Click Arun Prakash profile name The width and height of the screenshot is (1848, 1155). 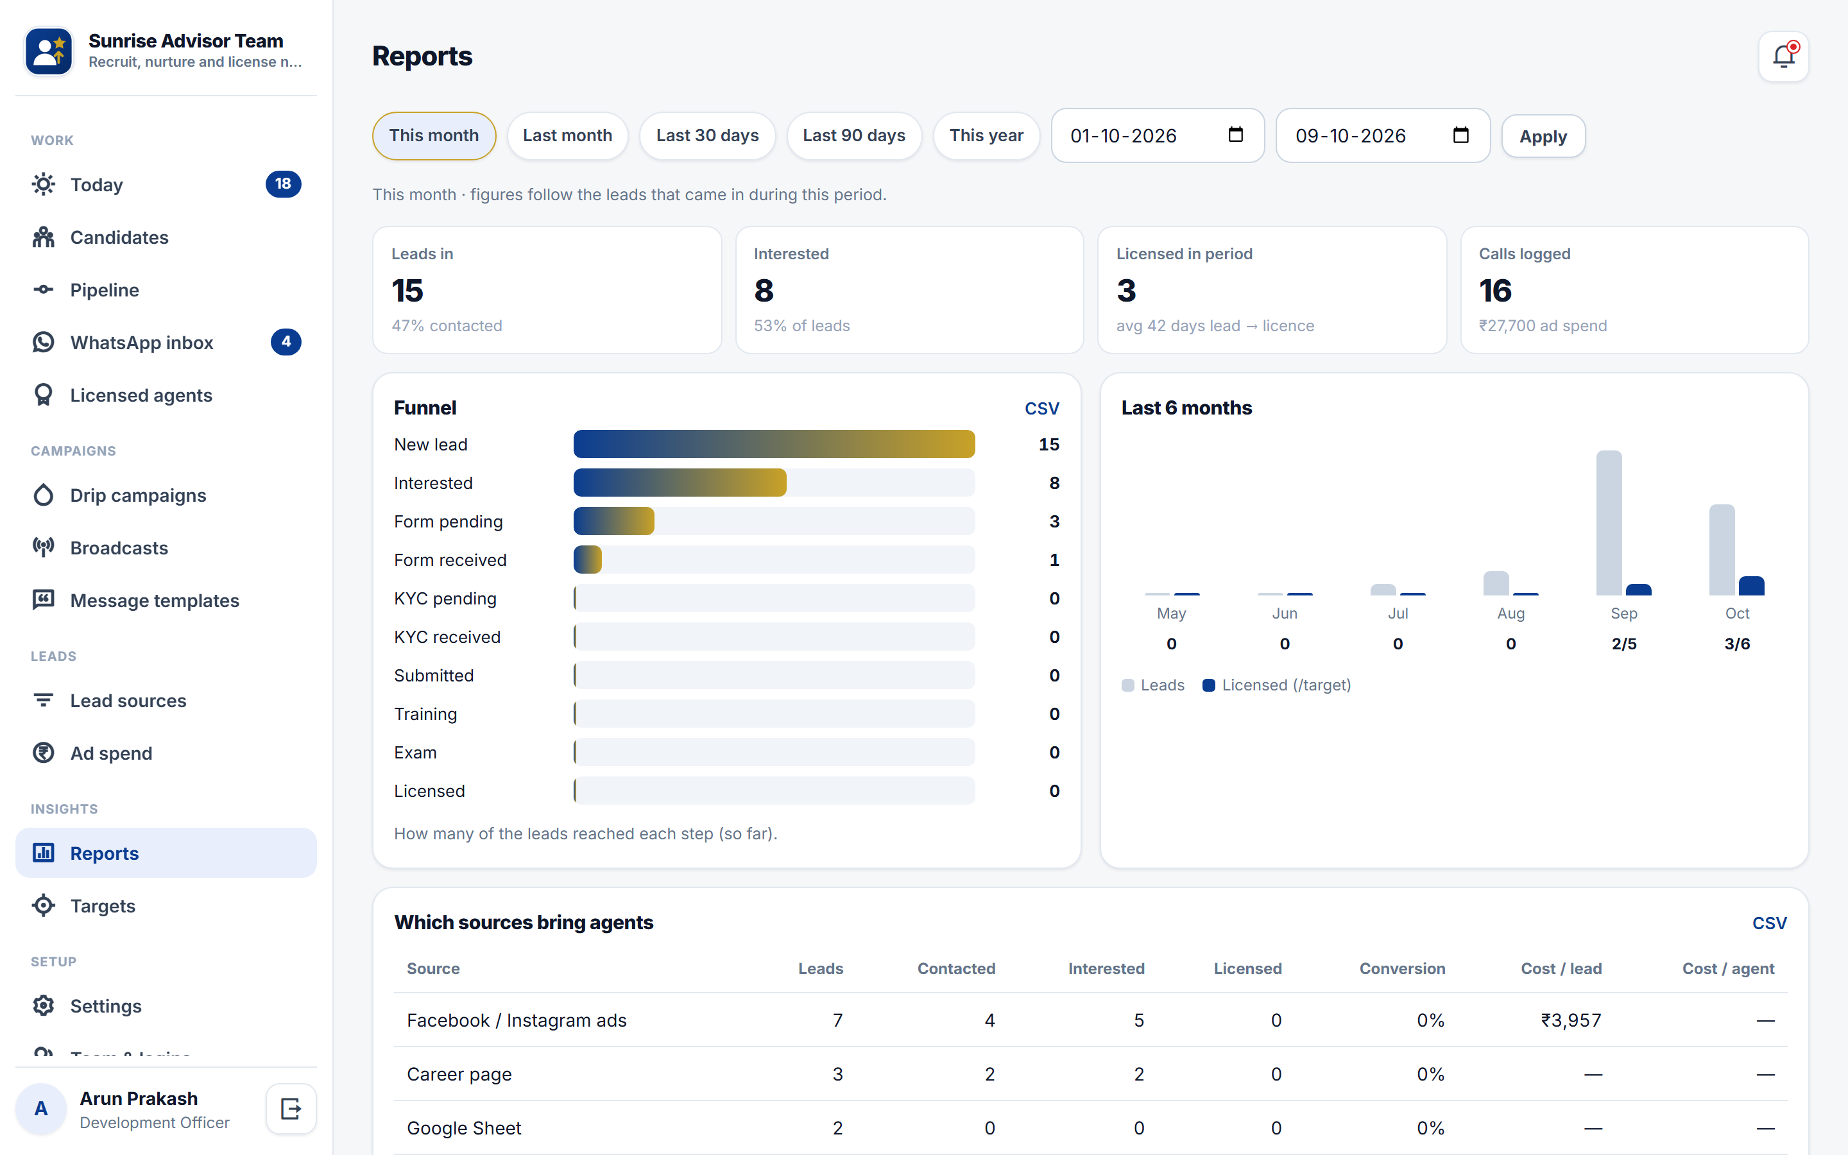point(139,1098)
